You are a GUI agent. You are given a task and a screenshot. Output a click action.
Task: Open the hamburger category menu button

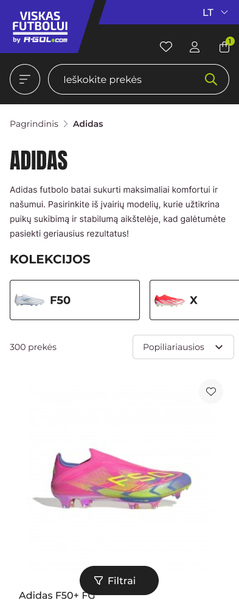tap(25, 79)
